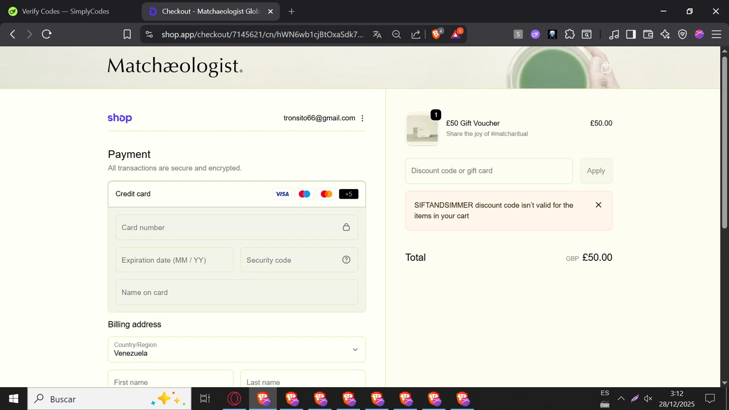
Task: Click the muted volume tray icon
Action: pos(648,399)
